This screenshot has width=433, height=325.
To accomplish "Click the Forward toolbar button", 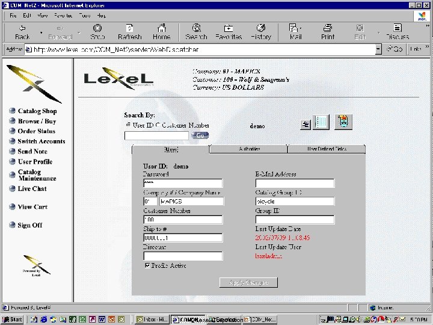I will [60, 32].
